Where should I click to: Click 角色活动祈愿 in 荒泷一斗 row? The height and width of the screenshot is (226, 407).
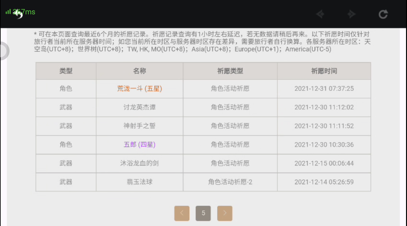tap(230, 89)
